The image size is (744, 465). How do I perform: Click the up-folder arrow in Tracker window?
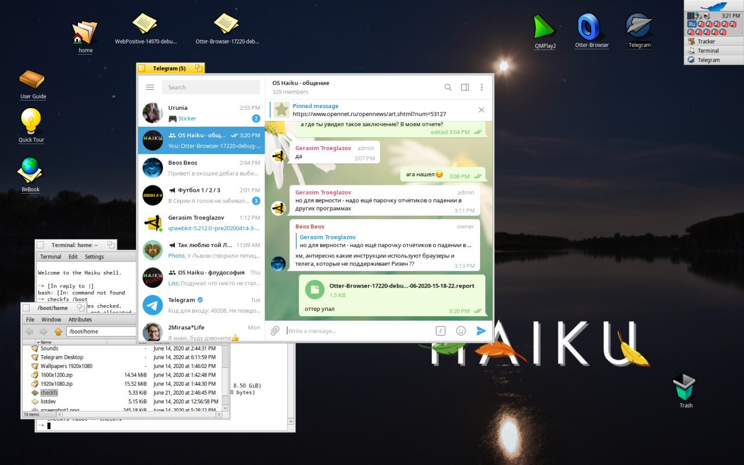(x=58, y=331)
